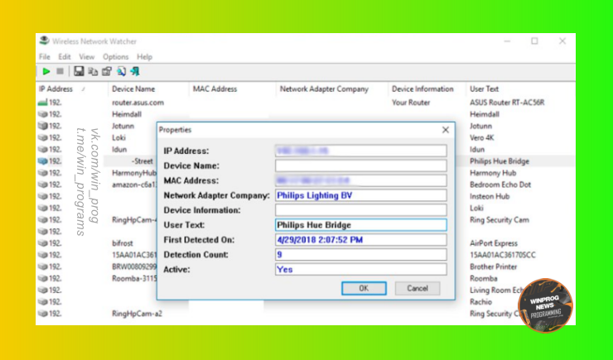Image resolution: width=613 pixels, height=360 pixels.
Task: Click the device icon in the Idun row
Action: 42,150
